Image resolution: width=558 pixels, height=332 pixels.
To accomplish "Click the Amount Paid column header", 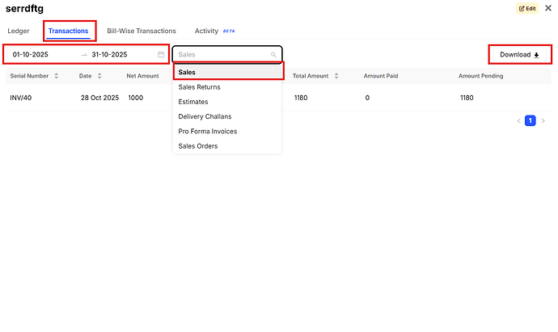I will tap(381, 76).
